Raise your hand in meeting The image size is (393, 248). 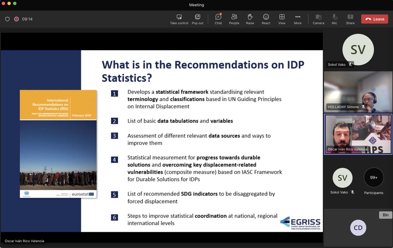(x=250, y=19)
